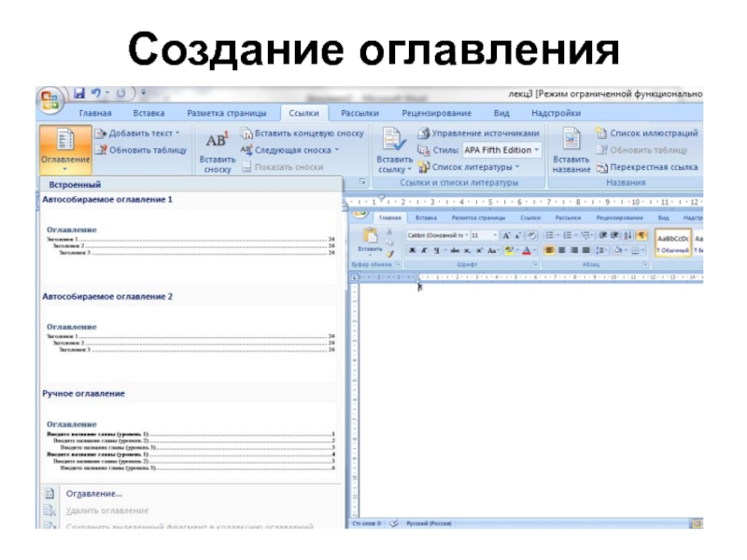
Task: Toggle bold (Ж) in nested ribbon
Action: (411, 250)
